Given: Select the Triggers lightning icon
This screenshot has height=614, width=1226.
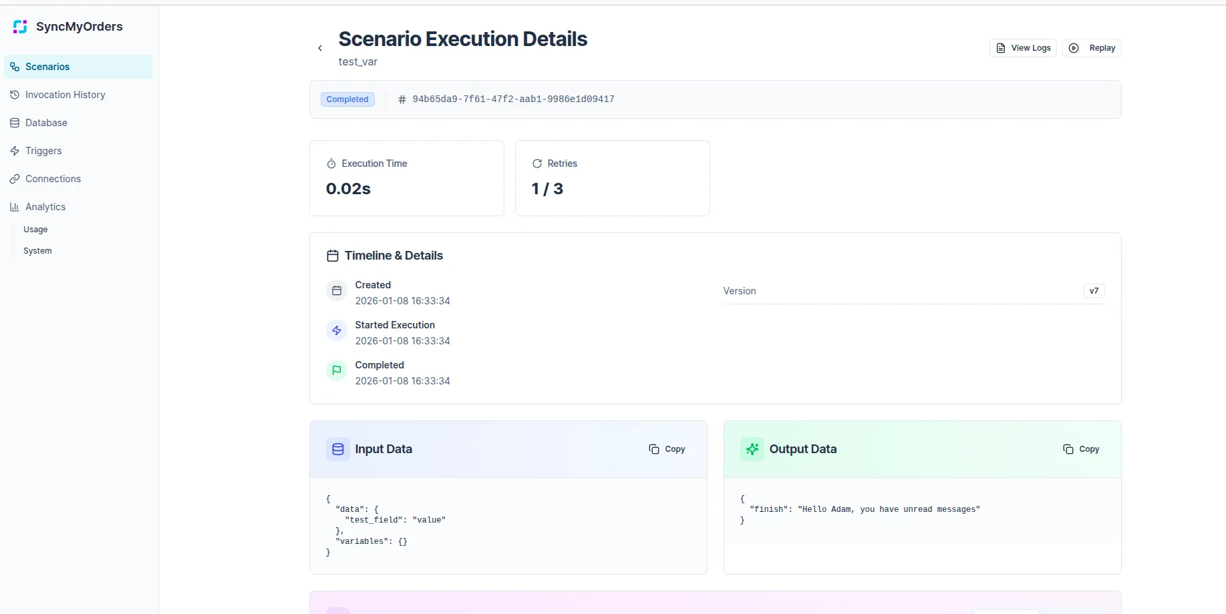Looking at the screenshot, I should (15, 151).
